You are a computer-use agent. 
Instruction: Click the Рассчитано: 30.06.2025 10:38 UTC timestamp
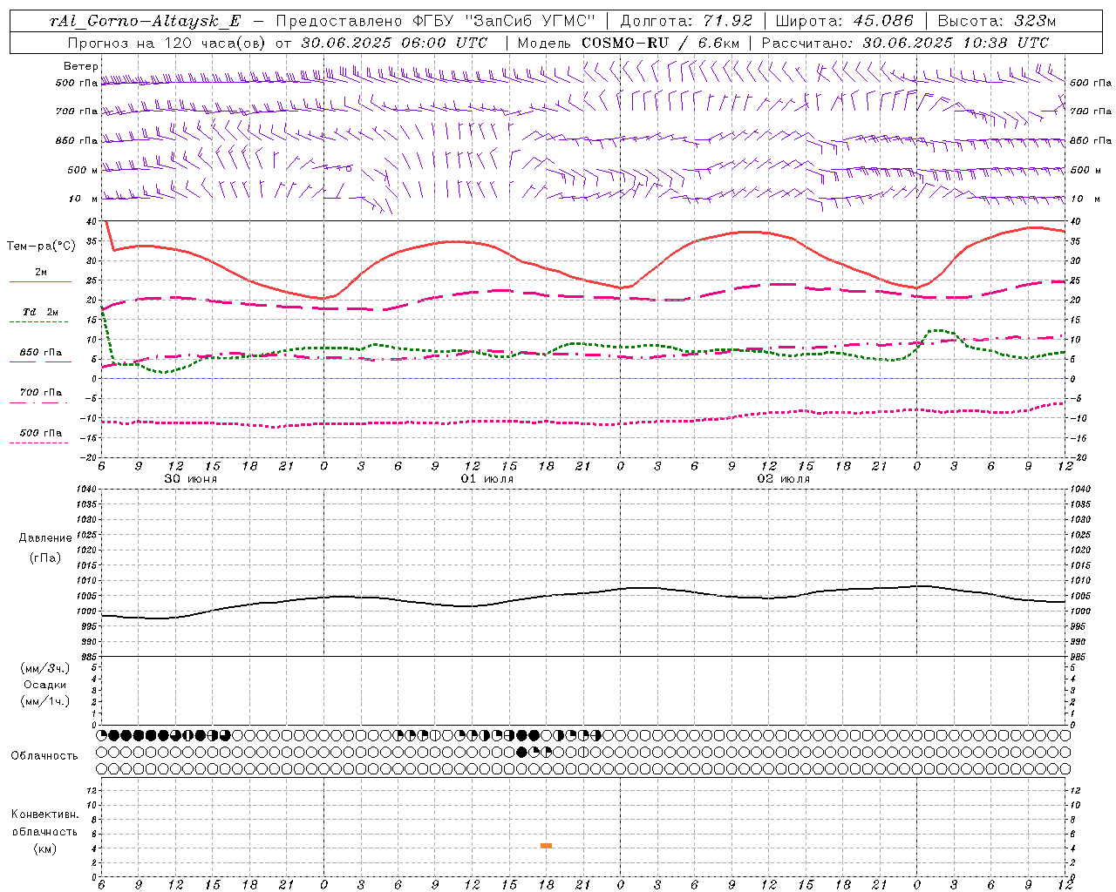[x=905, y=43]
